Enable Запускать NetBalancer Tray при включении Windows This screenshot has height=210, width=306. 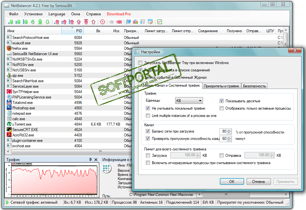140,62
